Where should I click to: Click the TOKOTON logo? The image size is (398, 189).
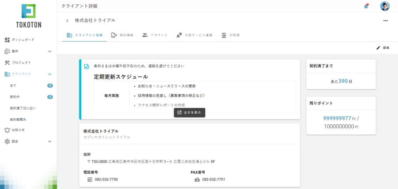28,16
